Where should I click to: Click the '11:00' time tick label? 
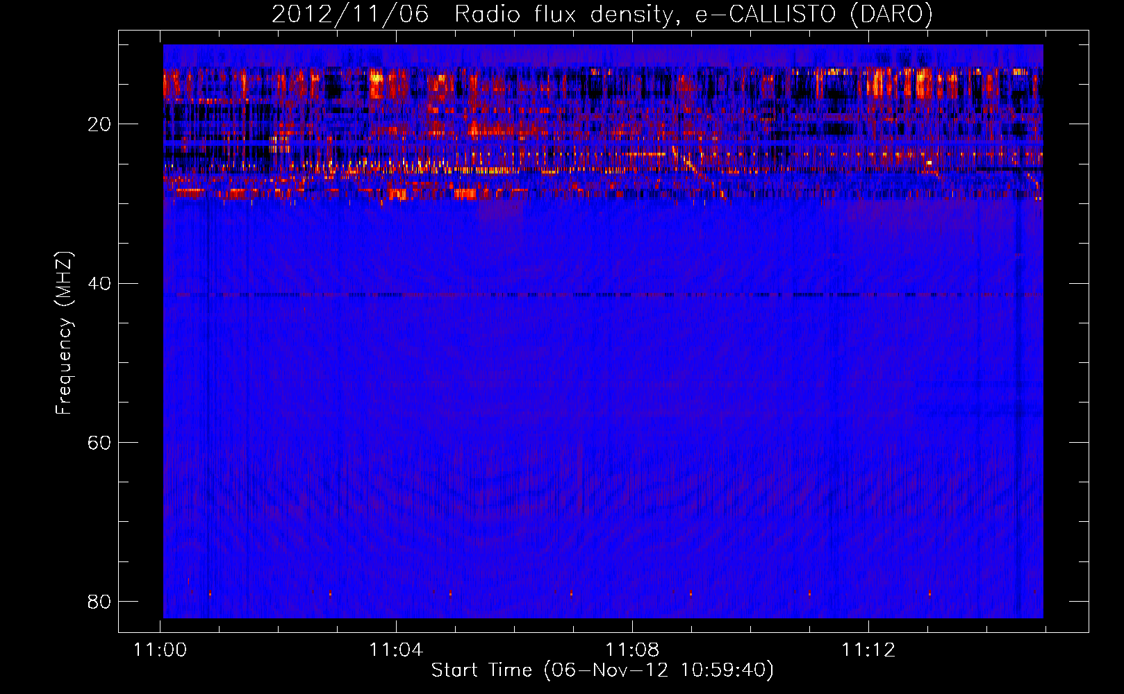click(160, 650)
